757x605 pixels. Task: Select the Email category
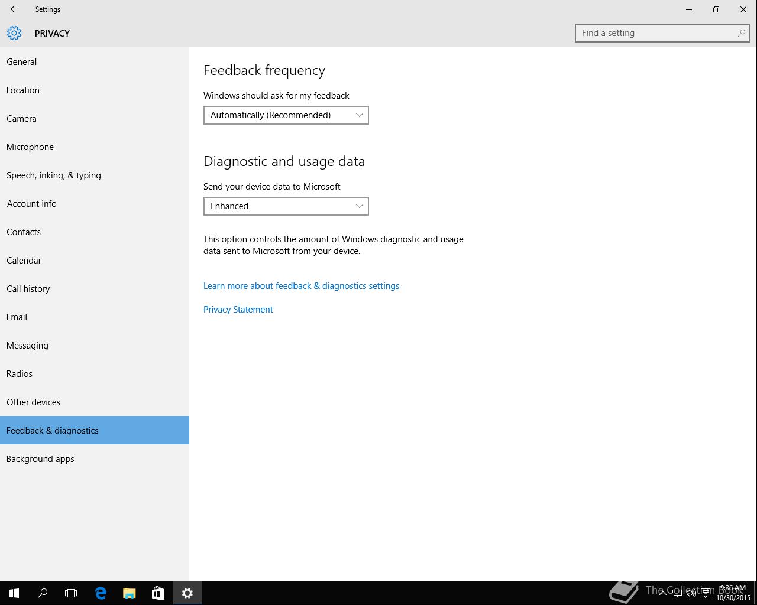(x=95, y=317)
